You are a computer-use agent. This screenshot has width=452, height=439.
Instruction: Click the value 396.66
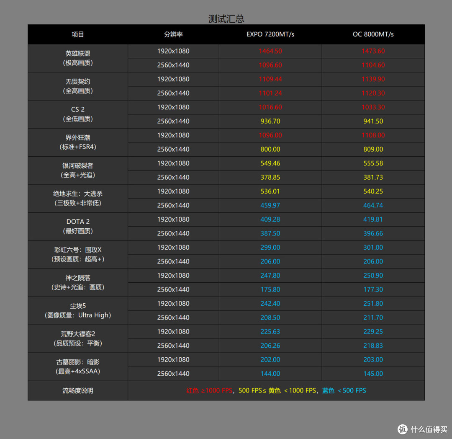pyautogui.click(x=373, y=233)
